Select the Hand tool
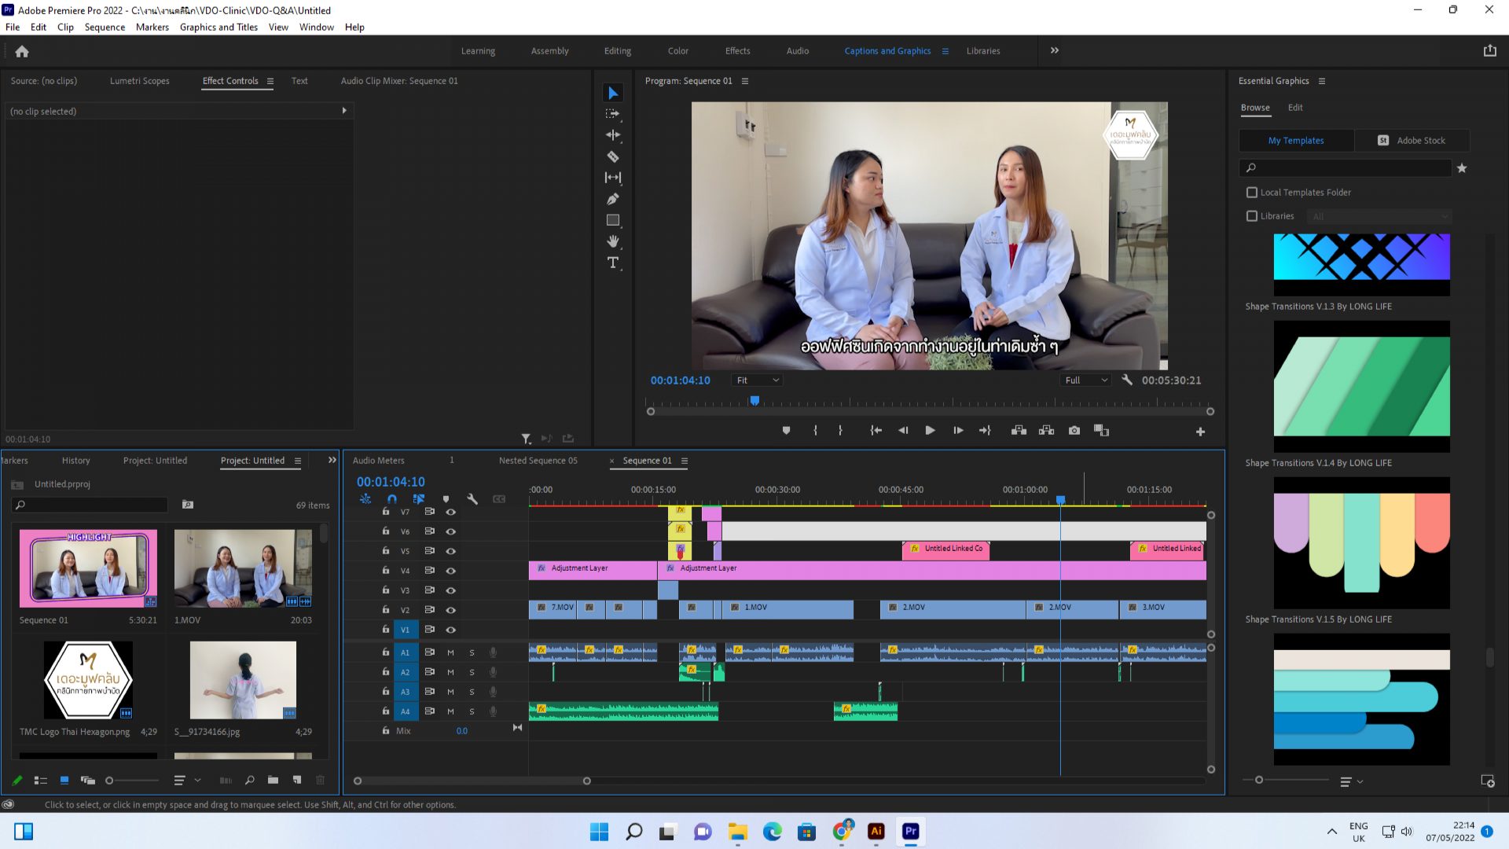This screenshot has width=1509, height=849. tap(613, 241)
